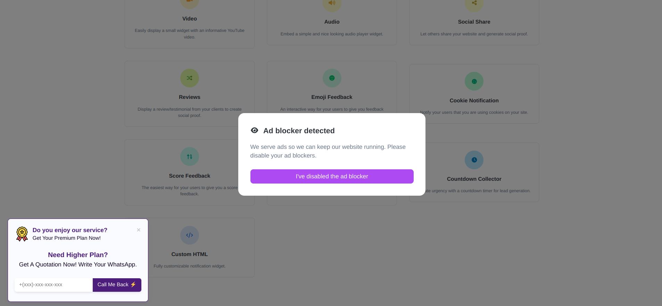The image size is (662, 306).
Task: Click "Do you enjoy our service?" heading
Action: (x=70, y=230)
